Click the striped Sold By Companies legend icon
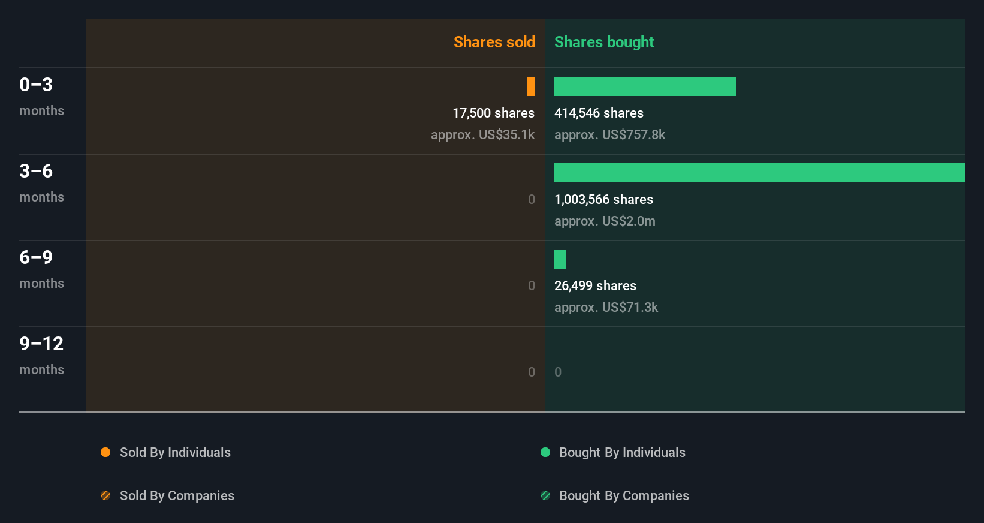 coord(105,495)
